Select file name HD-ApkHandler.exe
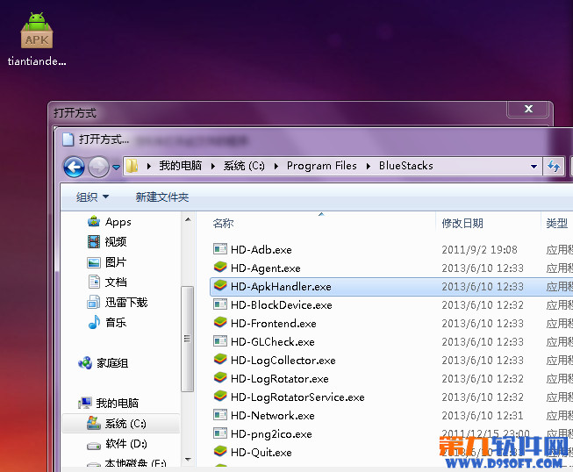The width and height of the screenshot is (573, 472). tap(281, 287)
